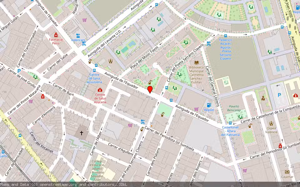The height and width of the screenshot is (187, 300).
Task: Select the Avinguda del Levante U.D. label
Action: 104,44
